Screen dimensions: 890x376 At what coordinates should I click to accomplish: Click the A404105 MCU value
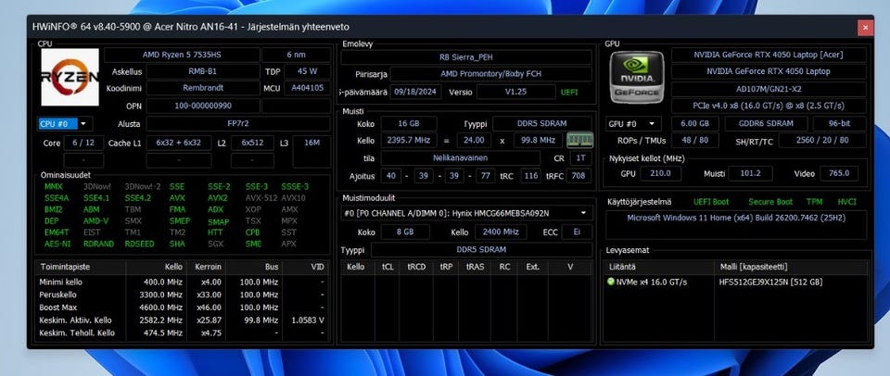(x=307, y=88)
